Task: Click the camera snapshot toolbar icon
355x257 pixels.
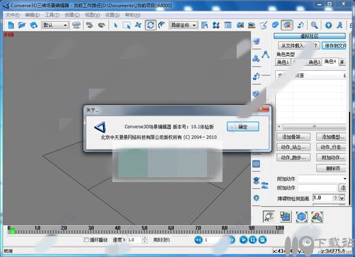Action: pos(240,25)
